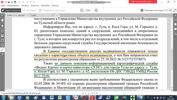The width and height of the screenshot is (177, 100).
Task: Toggle the Показывать аннотации checkbox
Action: pyautogui.click(x=142, y=10)
